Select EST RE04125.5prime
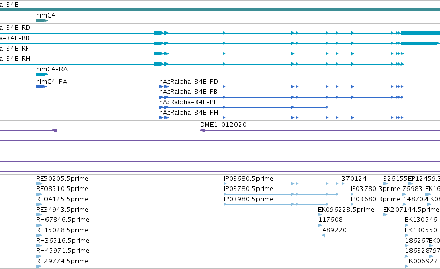The width and height of the screenshot is (440, 269). [x=62, y=199]
